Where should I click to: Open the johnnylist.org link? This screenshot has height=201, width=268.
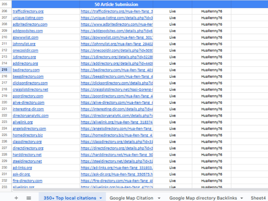24,44
